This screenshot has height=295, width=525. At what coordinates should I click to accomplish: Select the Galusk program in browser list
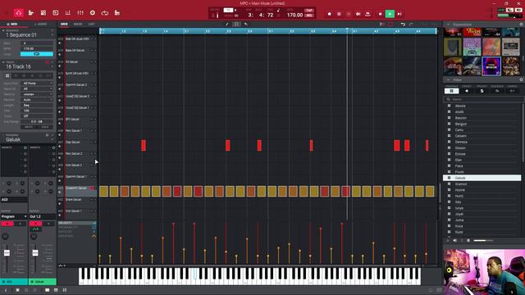482,178
